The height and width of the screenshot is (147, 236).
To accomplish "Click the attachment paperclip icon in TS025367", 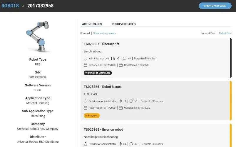I will [x=114, y=59].
